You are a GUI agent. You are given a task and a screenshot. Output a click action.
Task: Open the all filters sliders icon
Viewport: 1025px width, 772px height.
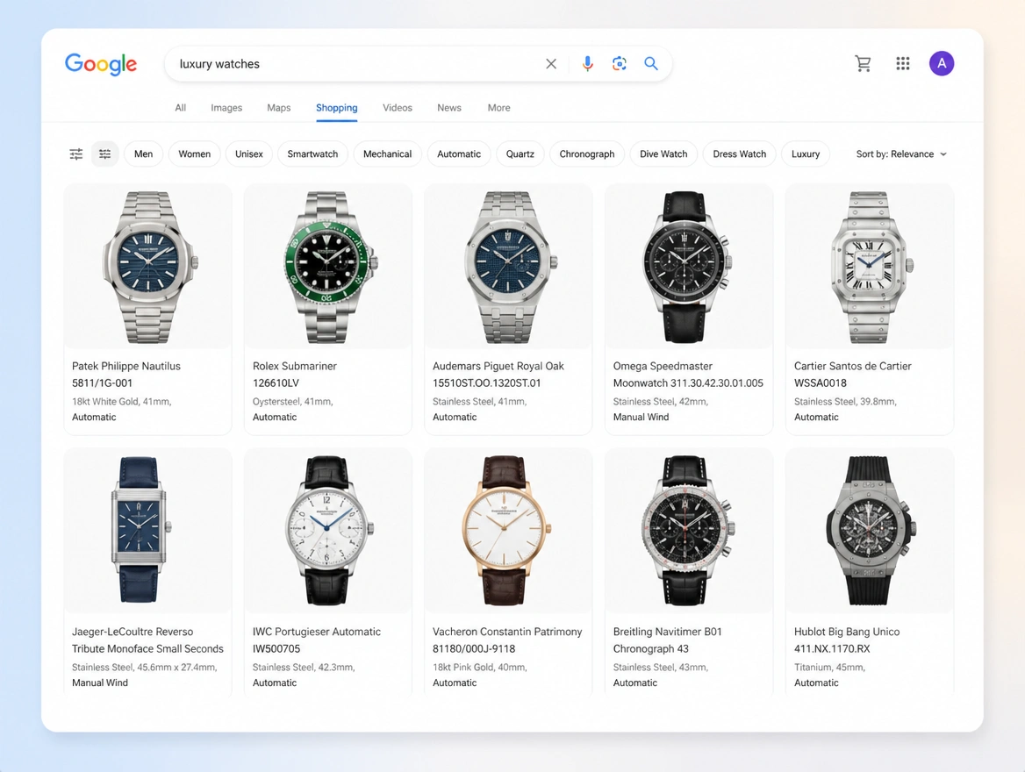76,154
